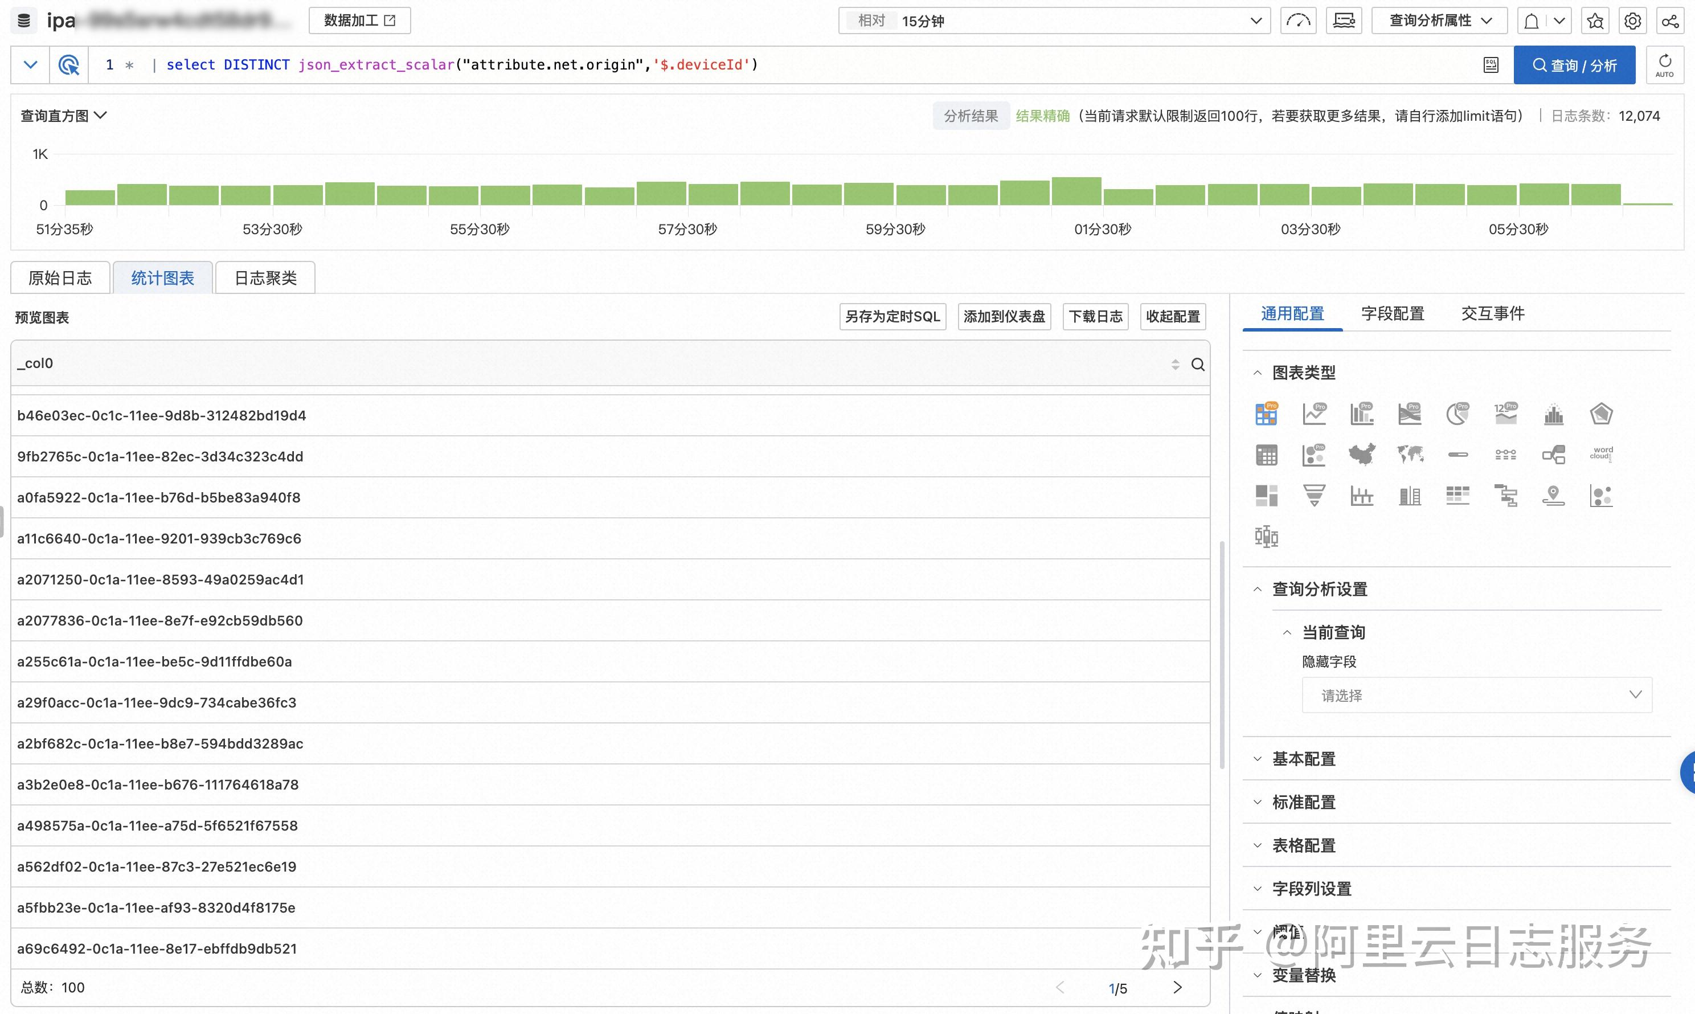The width and height of the screenshot is (1695, 1014).
Task: Click the star favorites icon
Action: click(1595, 21)
